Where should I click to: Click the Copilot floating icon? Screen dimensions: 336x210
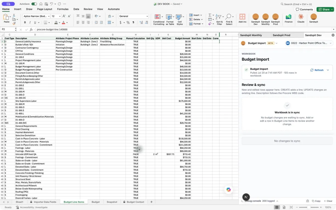[228, 189]
